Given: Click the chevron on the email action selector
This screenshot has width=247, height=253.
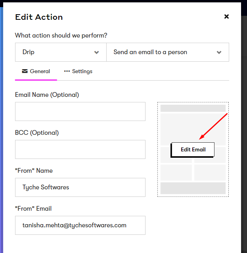Looking at the screenshot, I should [x=219, y=53].
